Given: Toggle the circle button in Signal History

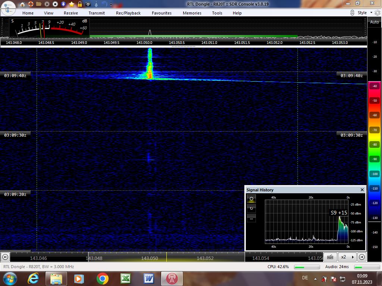Looking at the screenshot, I should click(x=251, y=199).
